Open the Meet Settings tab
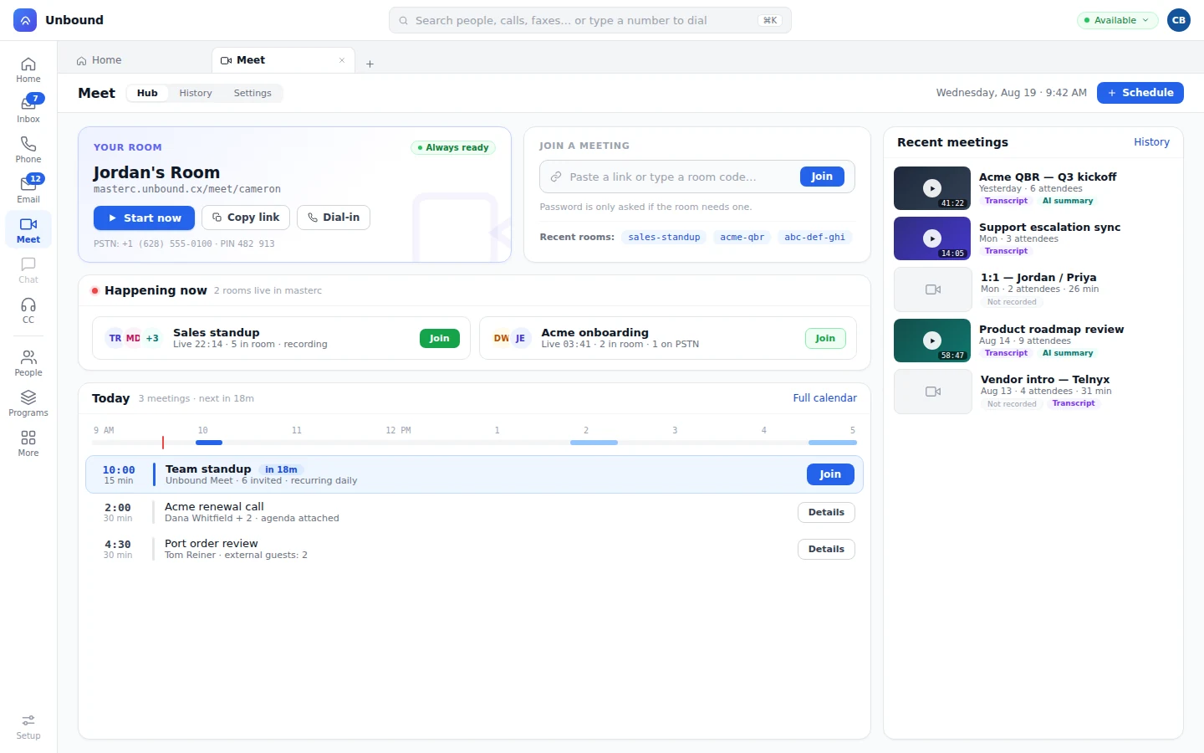The width and height of the screenshot is (1204, 753). coord(253,93)
